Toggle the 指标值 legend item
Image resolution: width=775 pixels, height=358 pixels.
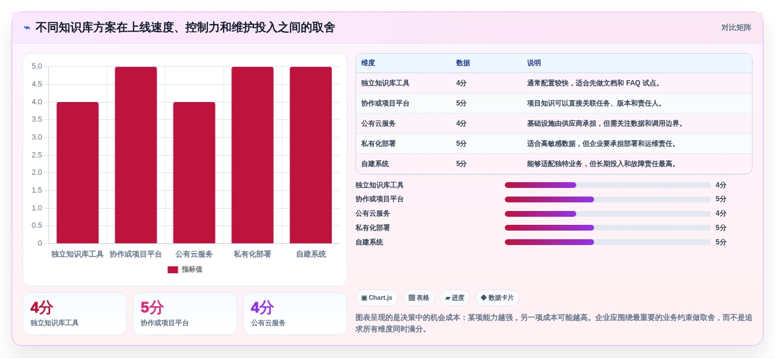click(x=185, y=269)
